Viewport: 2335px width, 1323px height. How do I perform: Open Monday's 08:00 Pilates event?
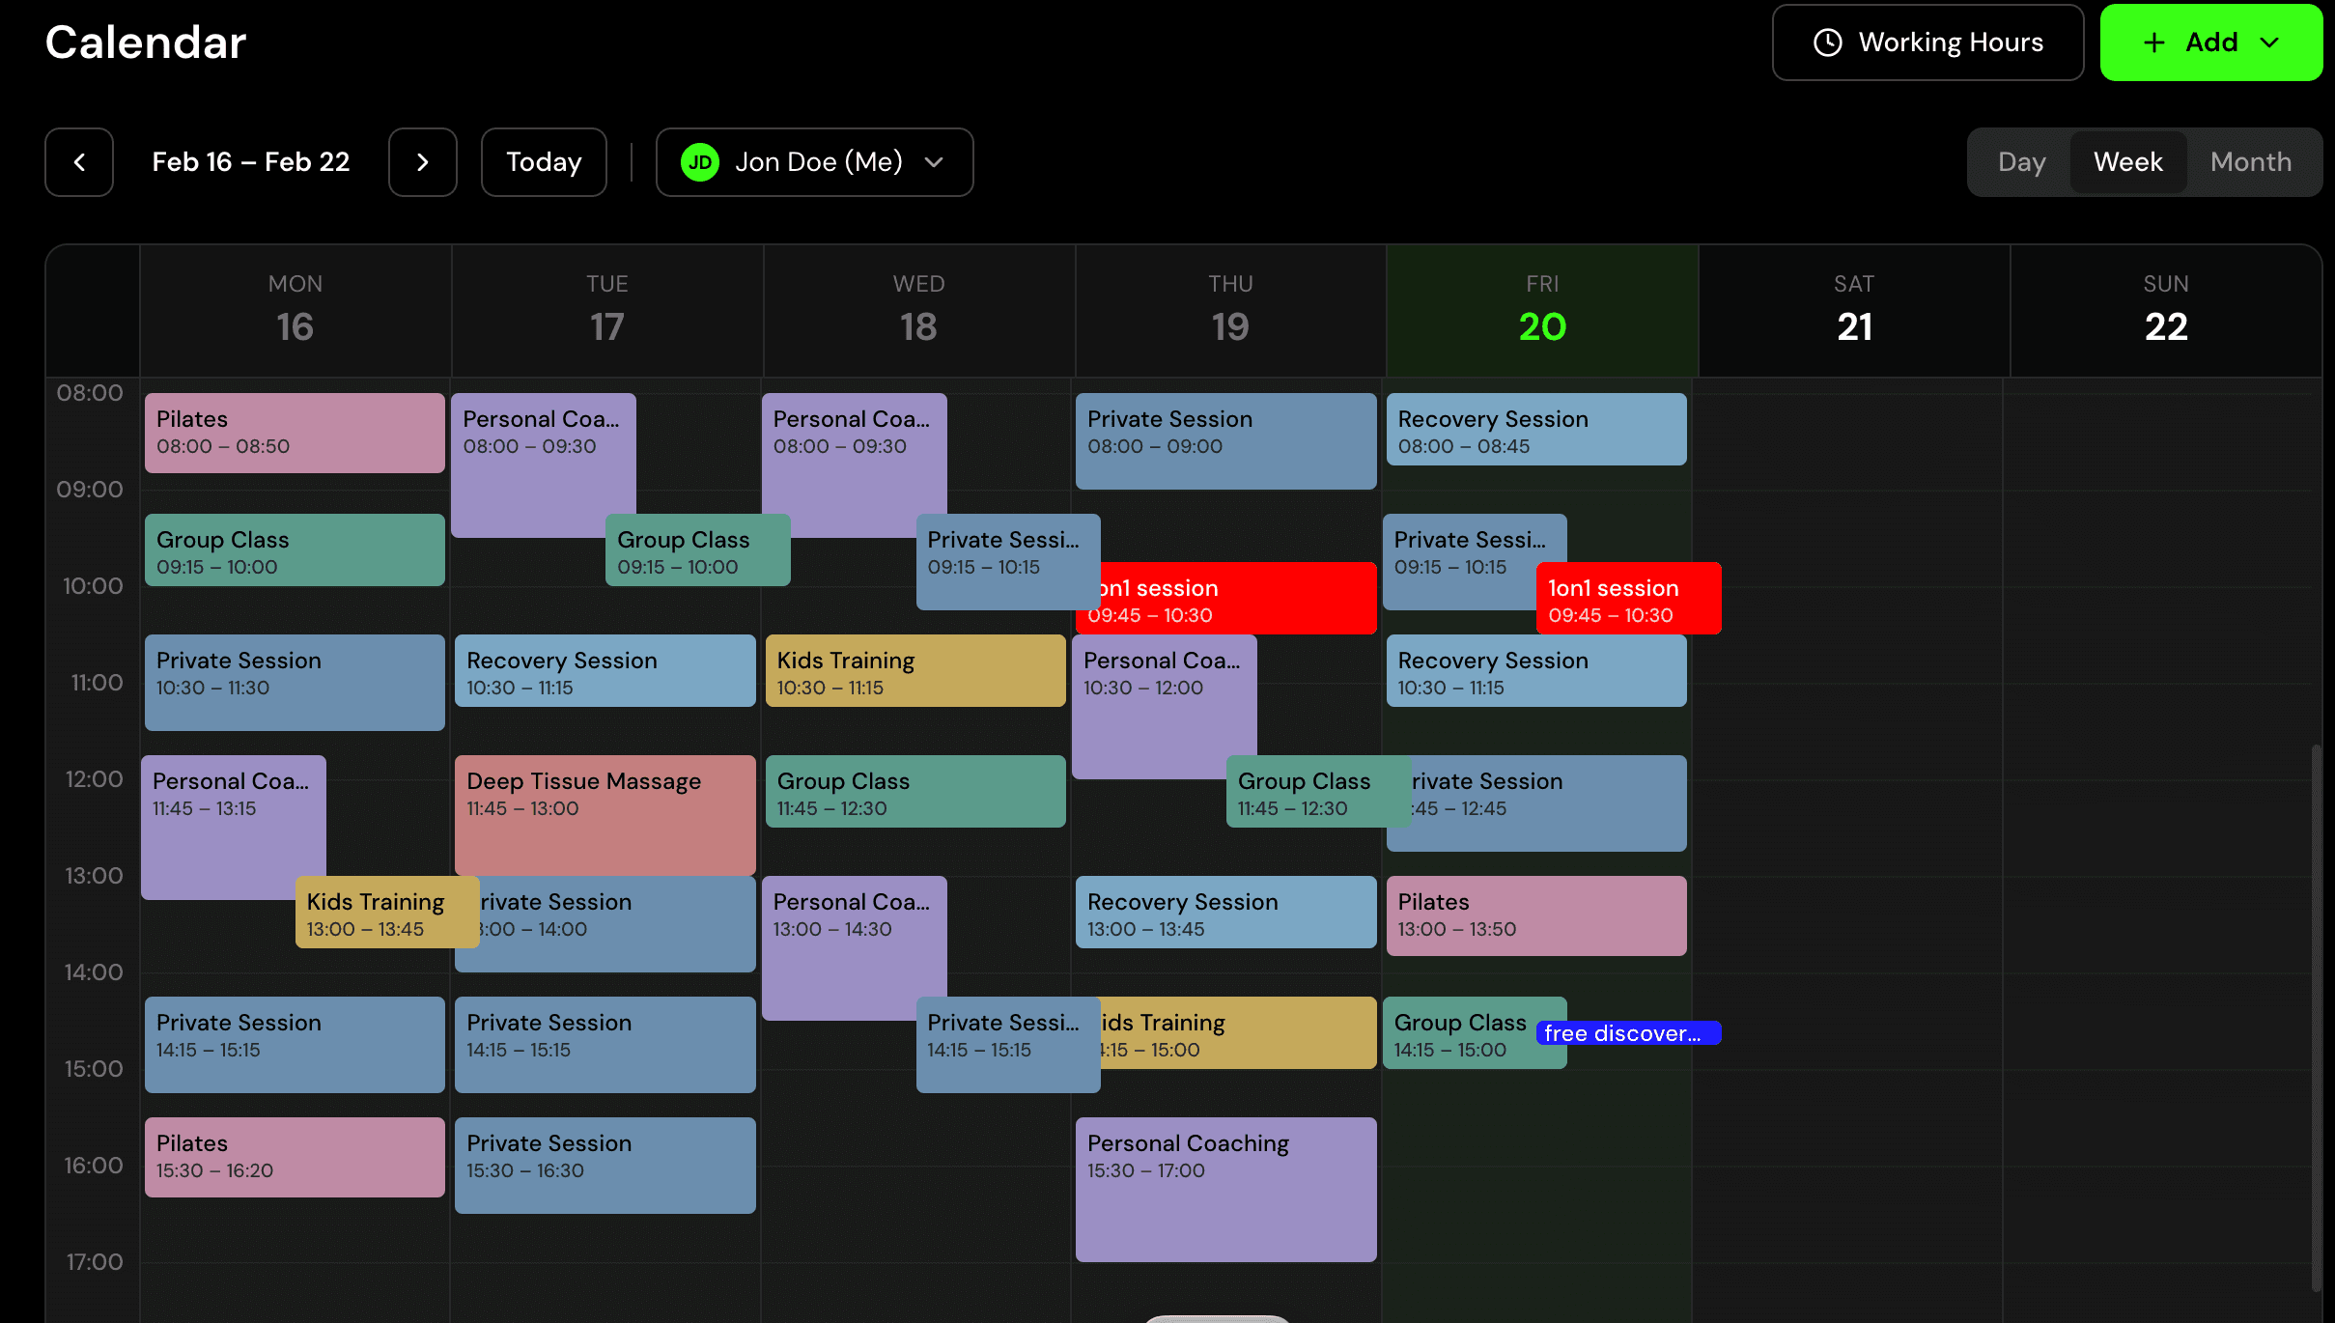click(294, 433)
